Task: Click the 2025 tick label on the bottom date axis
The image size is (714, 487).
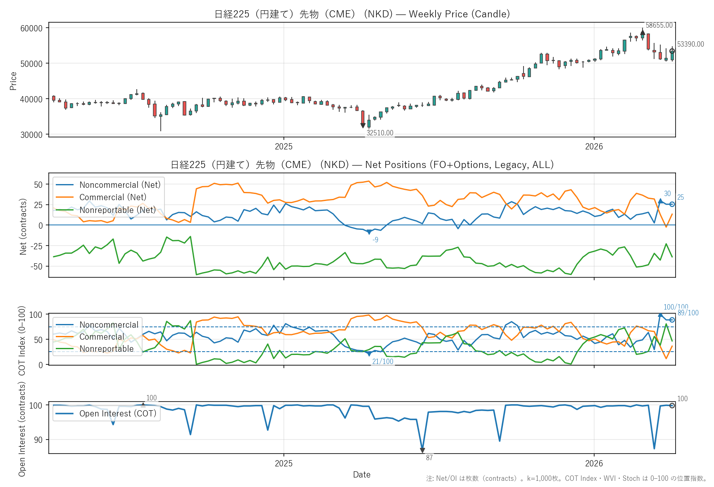Action: coord(283,463)
